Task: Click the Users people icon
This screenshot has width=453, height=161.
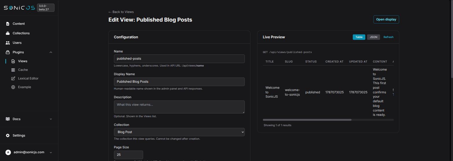Action: click(x=8, y=43)
